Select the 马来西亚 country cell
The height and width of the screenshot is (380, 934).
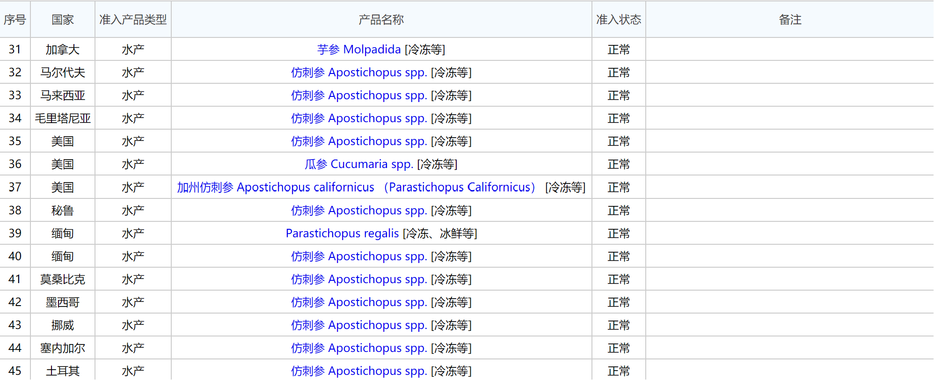(x=63, y=95)
